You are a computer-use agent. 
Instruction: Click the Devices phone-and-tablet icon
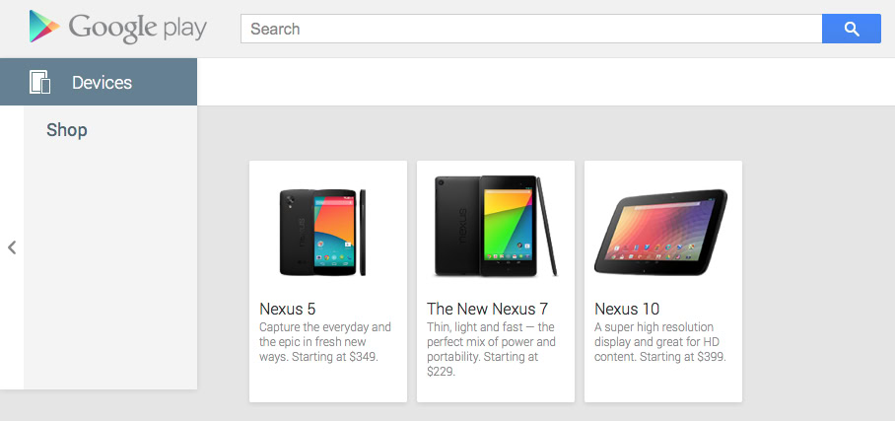point(40,82)
